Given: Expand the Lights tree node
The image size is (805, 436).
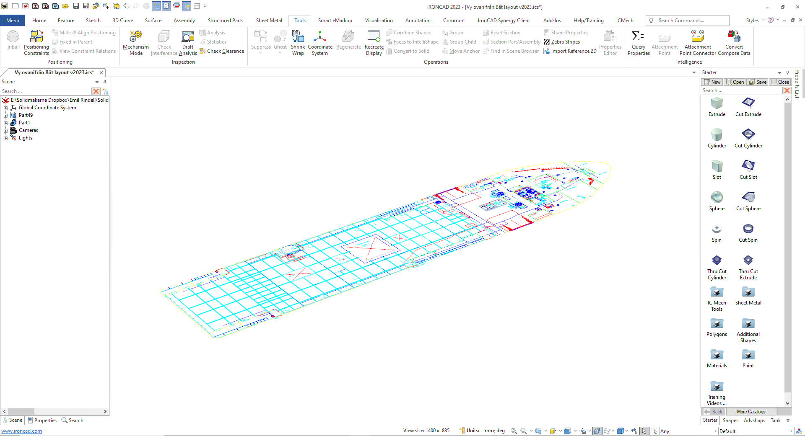Looking at the screenshot, I should [x=6, y=138].
